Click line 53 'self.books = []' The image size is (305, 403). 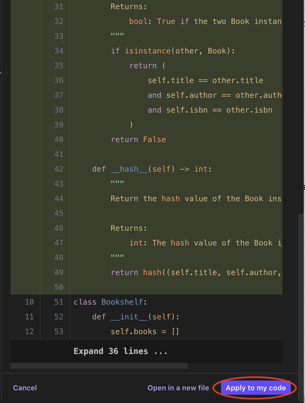click(145, 331)
